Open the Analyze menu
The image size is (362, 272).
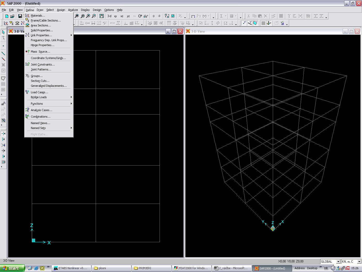(x=73, y=10)
